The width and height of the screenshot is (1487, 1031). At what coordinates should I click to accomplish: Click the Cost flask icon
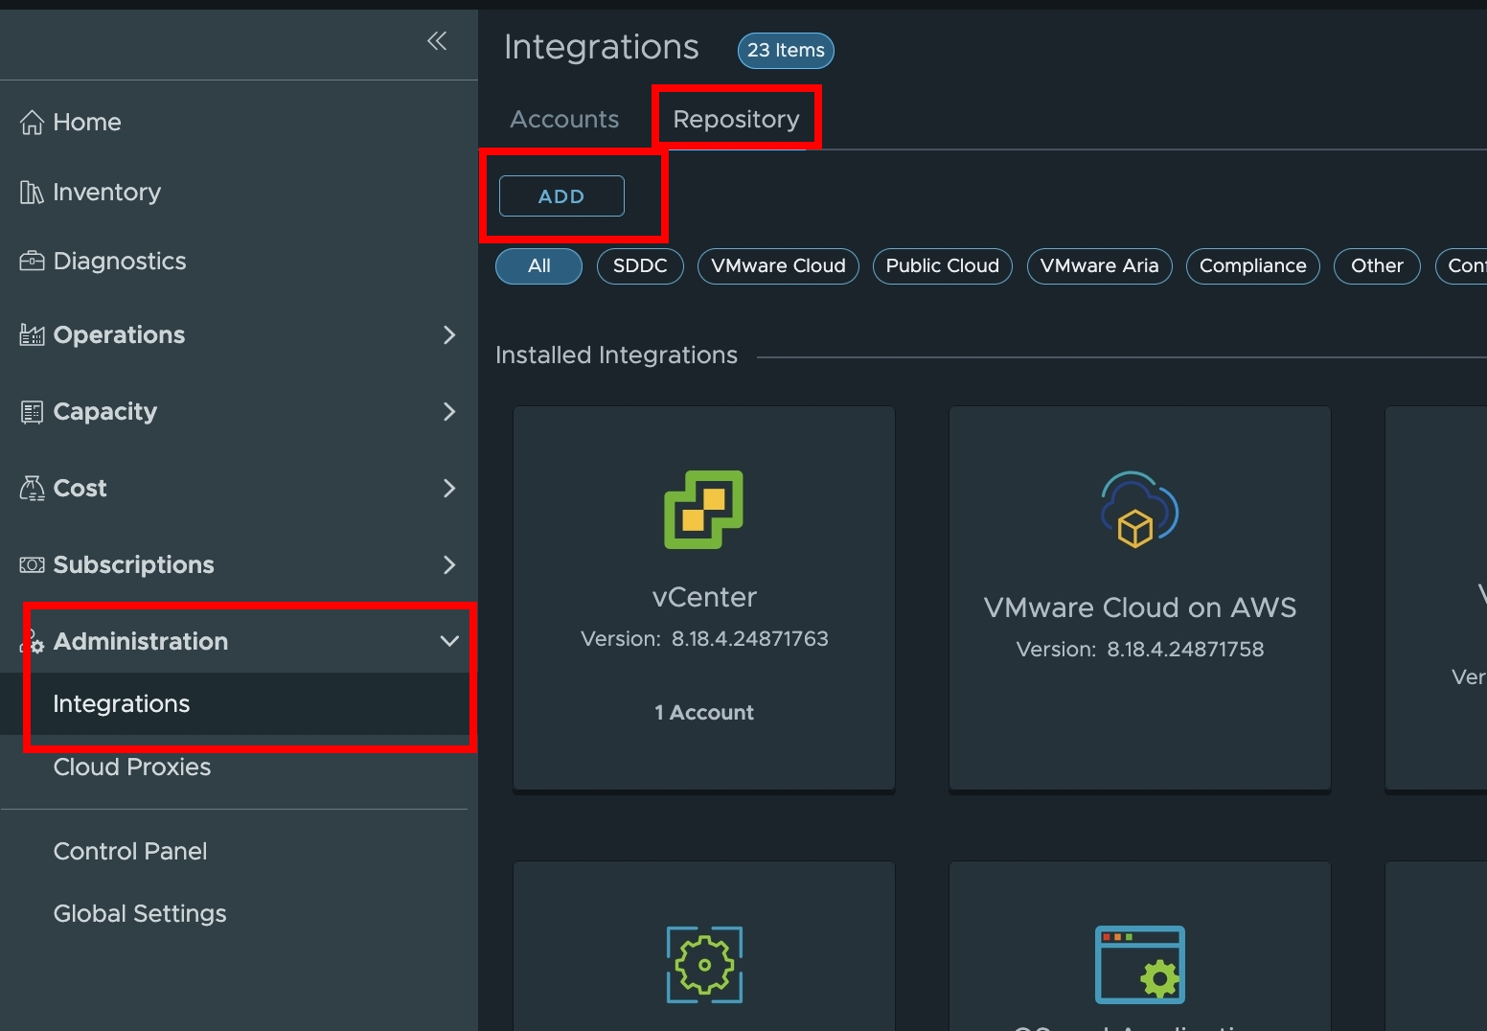[x=32, y=489]
